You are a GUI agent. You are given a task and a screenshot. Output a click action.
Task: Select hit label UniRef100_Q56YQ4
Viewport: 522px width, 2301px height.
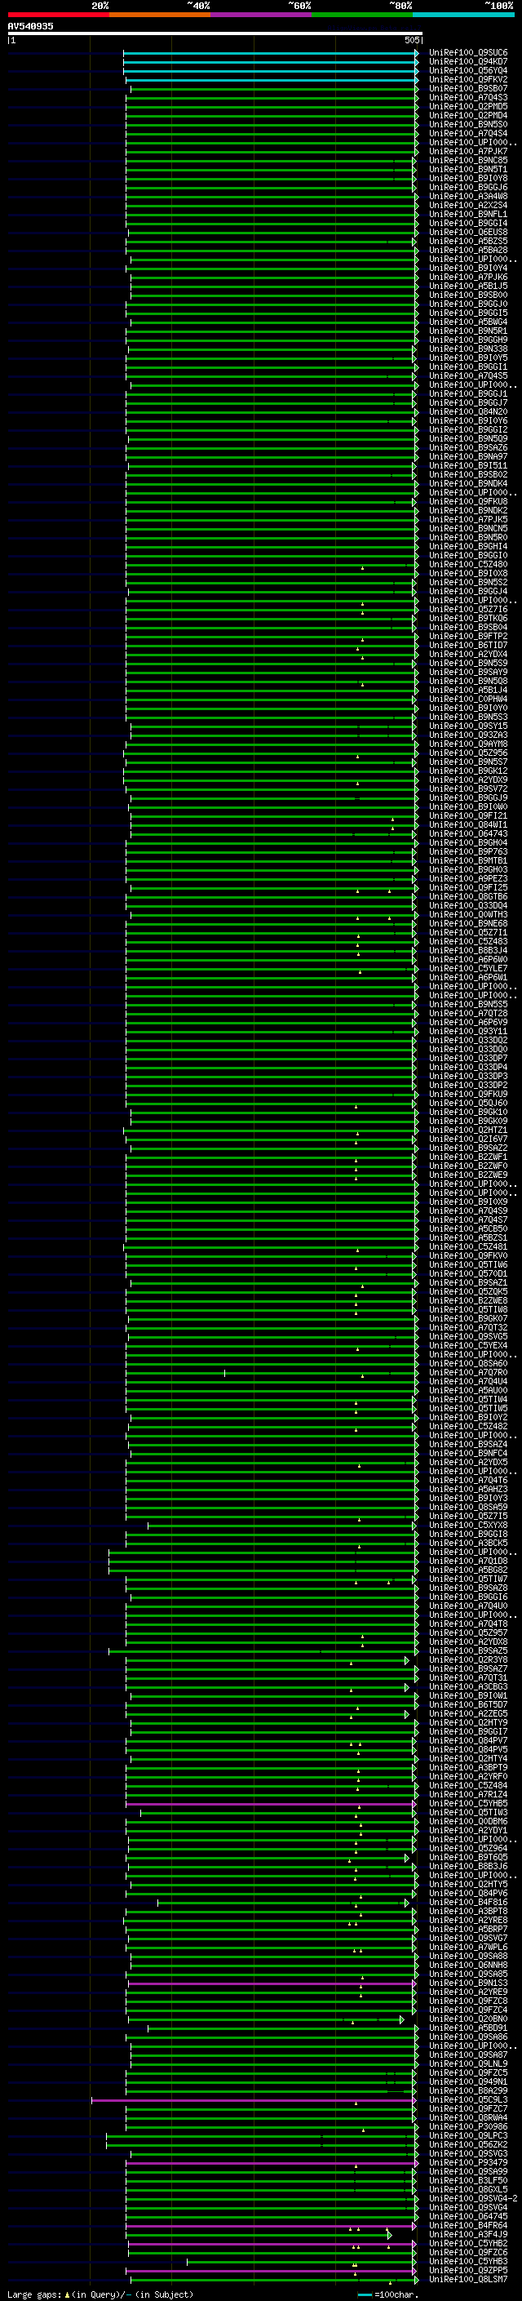(x=467, y=70)
